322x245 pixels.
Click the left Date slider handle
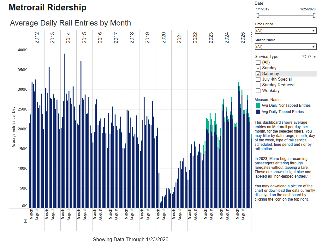point(257,15)
